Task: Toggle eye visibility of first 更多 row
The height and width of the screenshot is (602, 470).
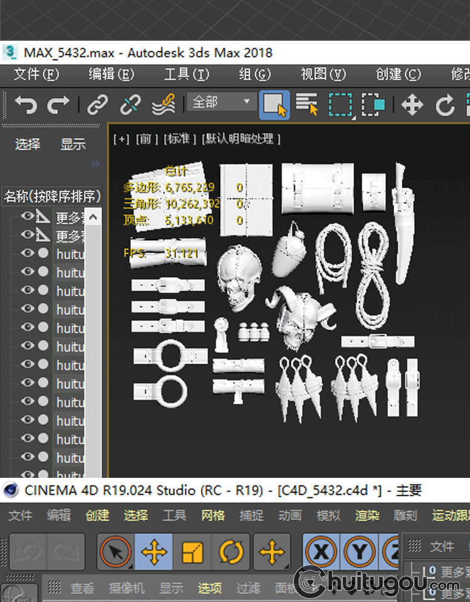Action: click(27, 216)
